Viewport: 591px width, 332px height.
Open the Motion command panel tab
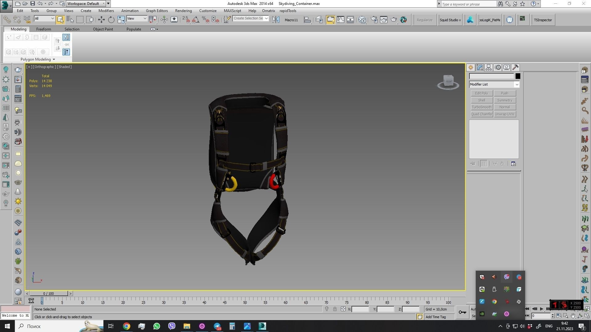(498, 67)
